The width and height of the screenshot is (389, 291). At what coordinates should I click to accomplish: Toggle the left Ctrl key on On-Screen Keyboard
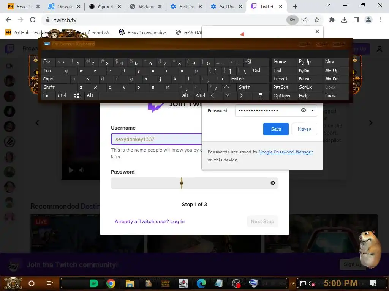click(63, 95)
